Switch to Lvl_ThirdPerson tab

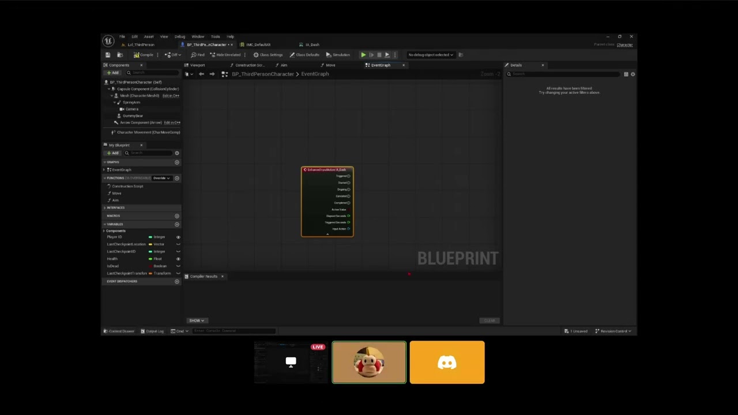point(141,44)
